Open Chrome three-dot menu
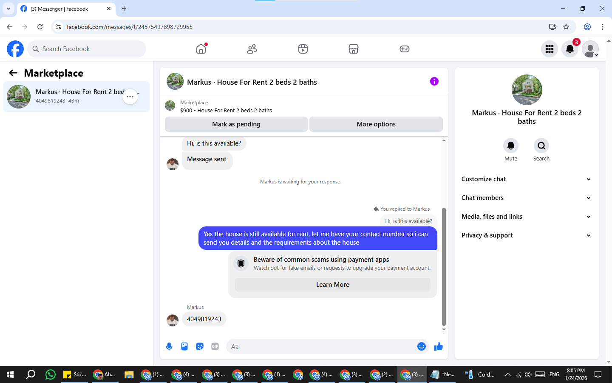 pyautogui.click(x=603, y=27)
